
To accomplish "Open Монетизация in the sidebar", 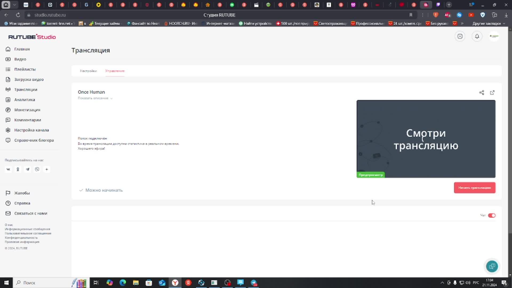I will click(27, 110).
